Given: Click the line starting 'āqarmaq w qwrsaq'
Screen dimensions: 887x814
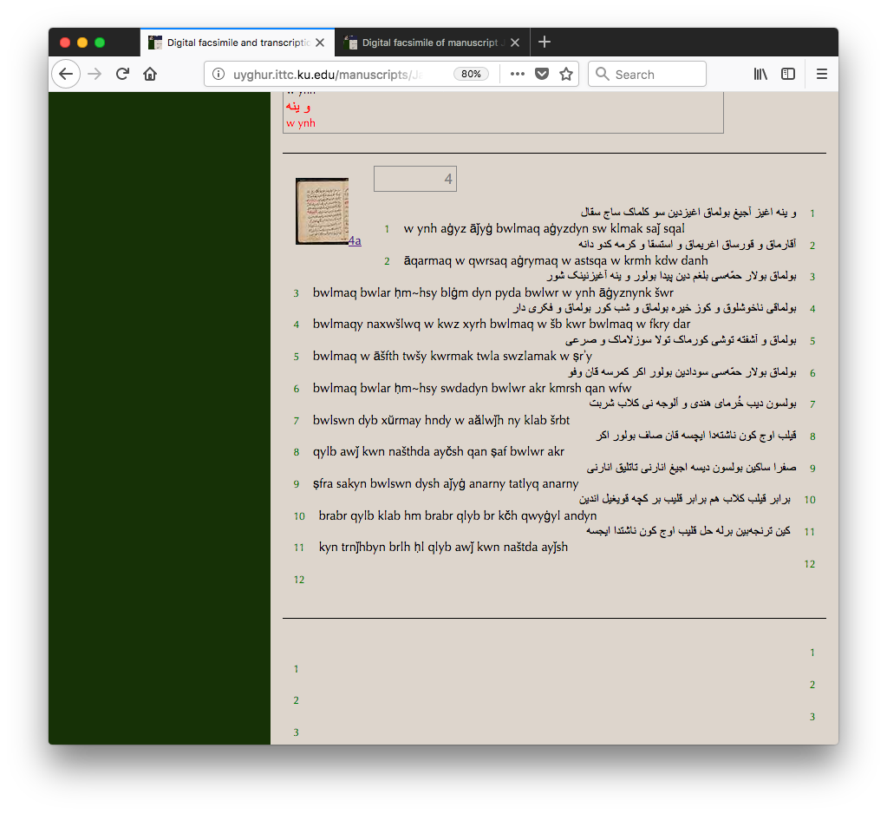Looking at the screenshot, I should click(556, 261).
